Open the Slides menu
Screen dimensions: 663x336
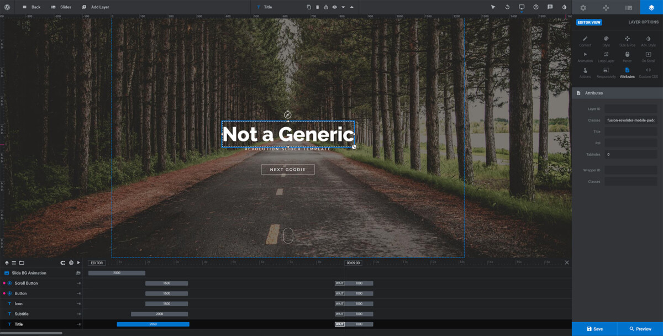(x=60, y=7)
